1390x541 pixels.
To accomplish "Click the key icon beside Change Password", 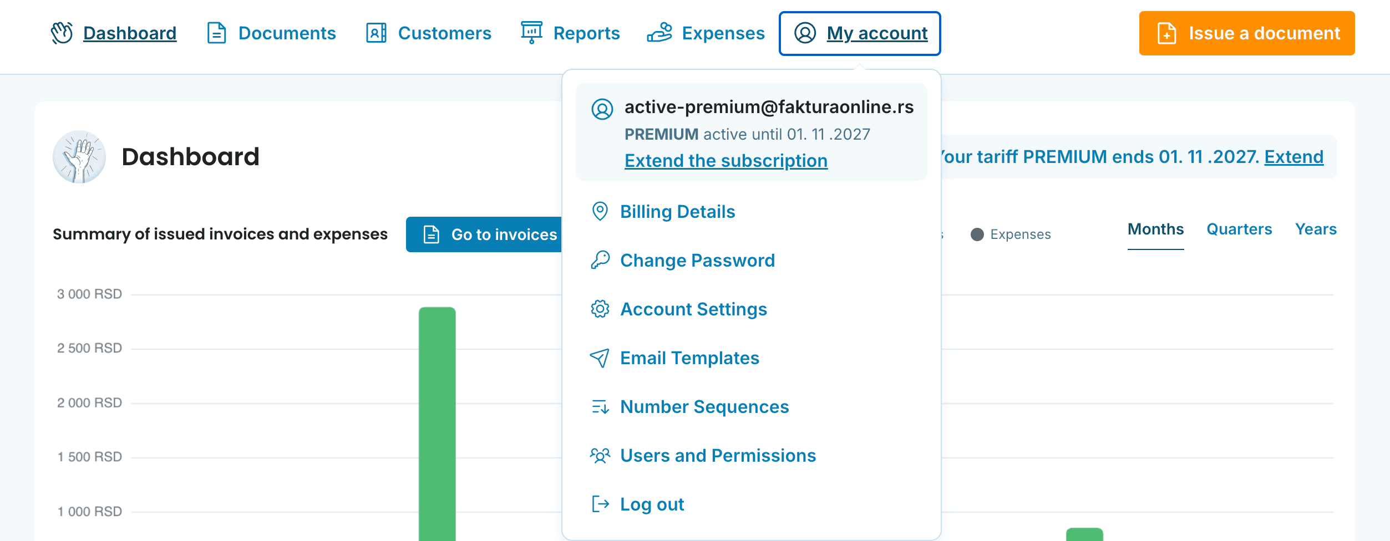I will 600,260.
